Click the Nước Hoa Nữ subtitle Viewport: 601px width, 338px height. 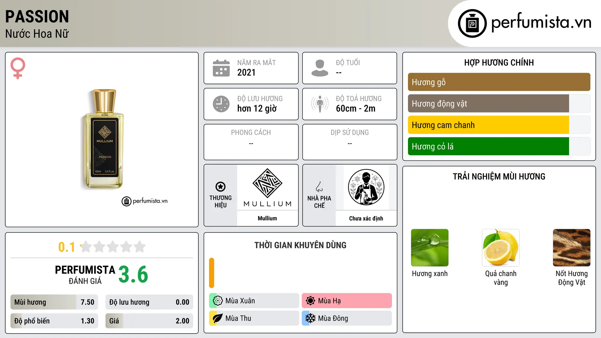(x=37, y=34)
